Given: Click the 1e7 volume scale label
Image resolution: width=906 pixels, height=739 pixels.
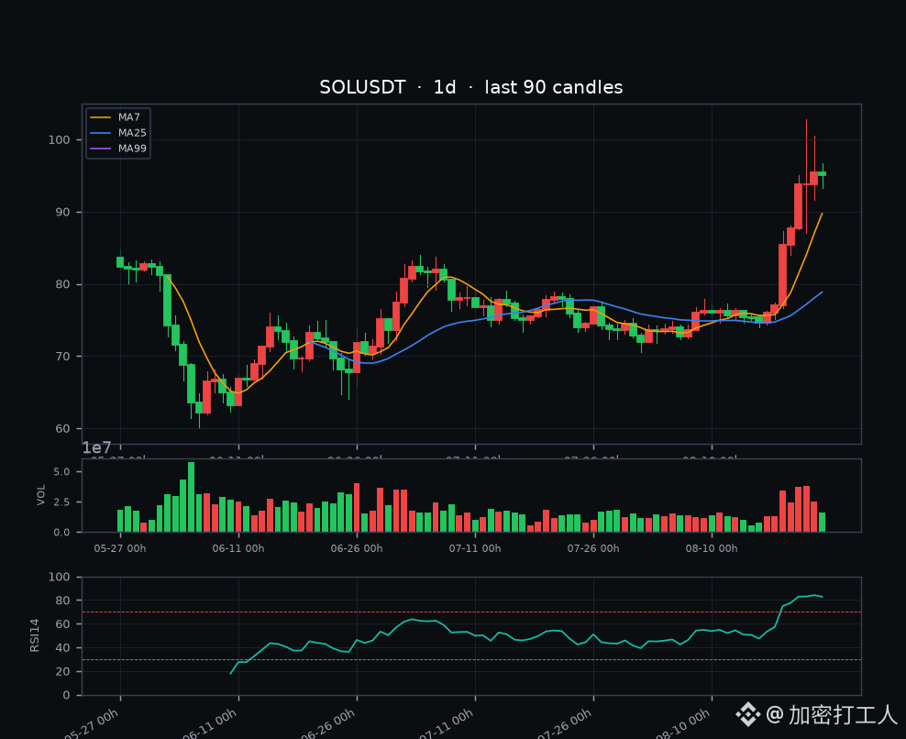Looking at the screenshot, I should (x=96, y=447).
